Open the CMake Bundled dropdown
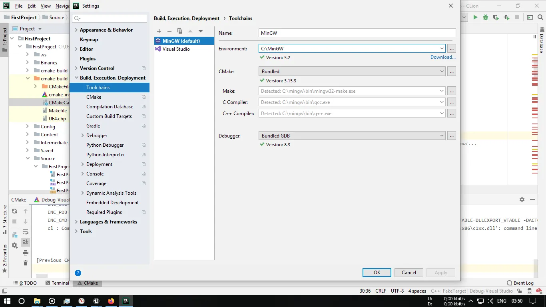The width and height of the screenshot is (546, 307). pos(442,71)
